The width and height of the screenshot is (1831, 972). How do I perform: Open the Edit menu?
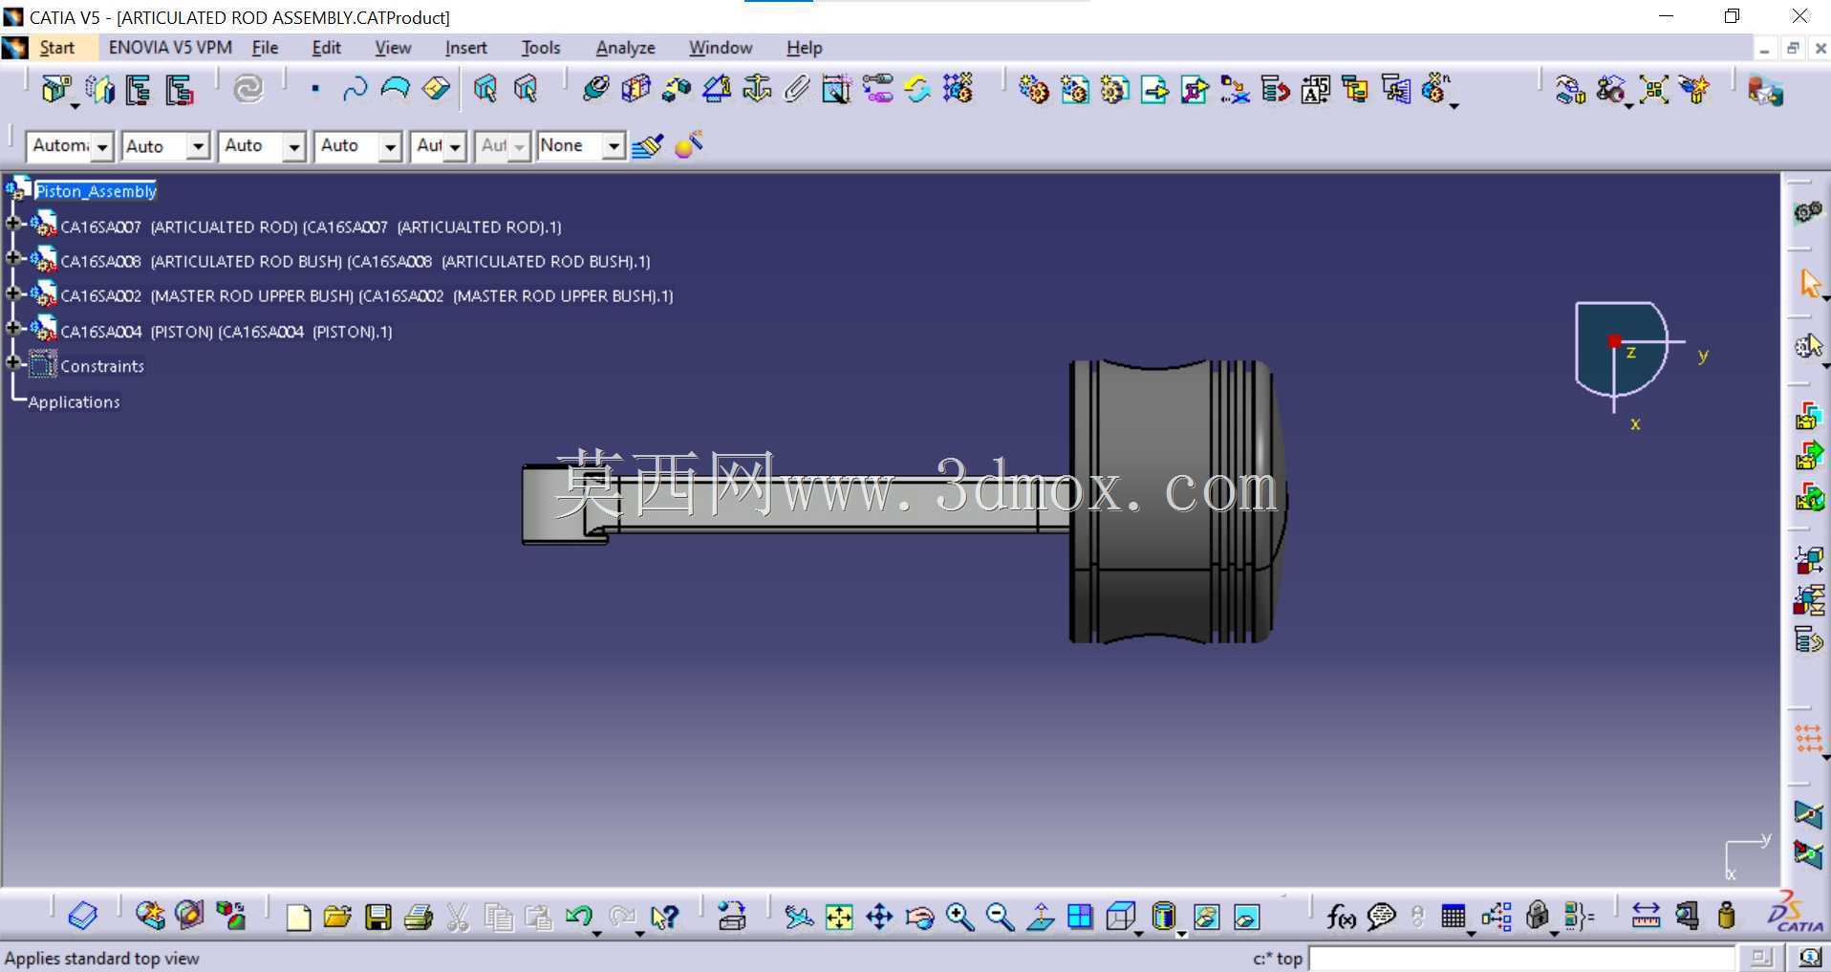point(326,48)
